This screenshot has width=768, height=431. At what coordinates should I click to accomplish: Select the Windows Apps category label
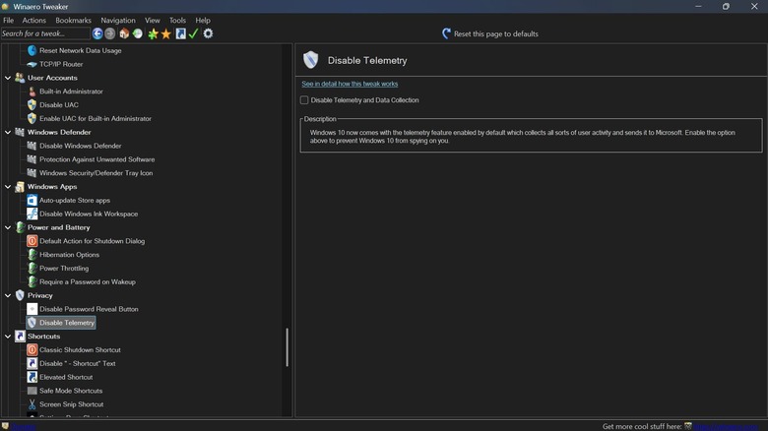point(52,187)
